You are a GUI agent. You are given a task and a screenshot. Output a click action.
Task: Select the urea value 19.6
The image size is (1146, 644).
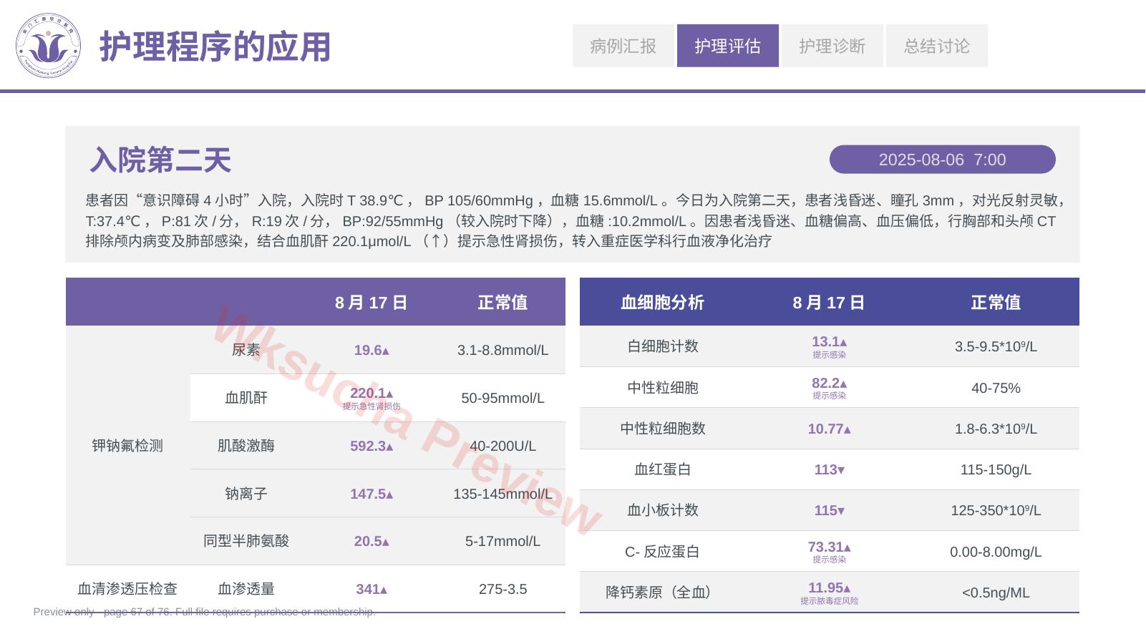pos(372,350)
